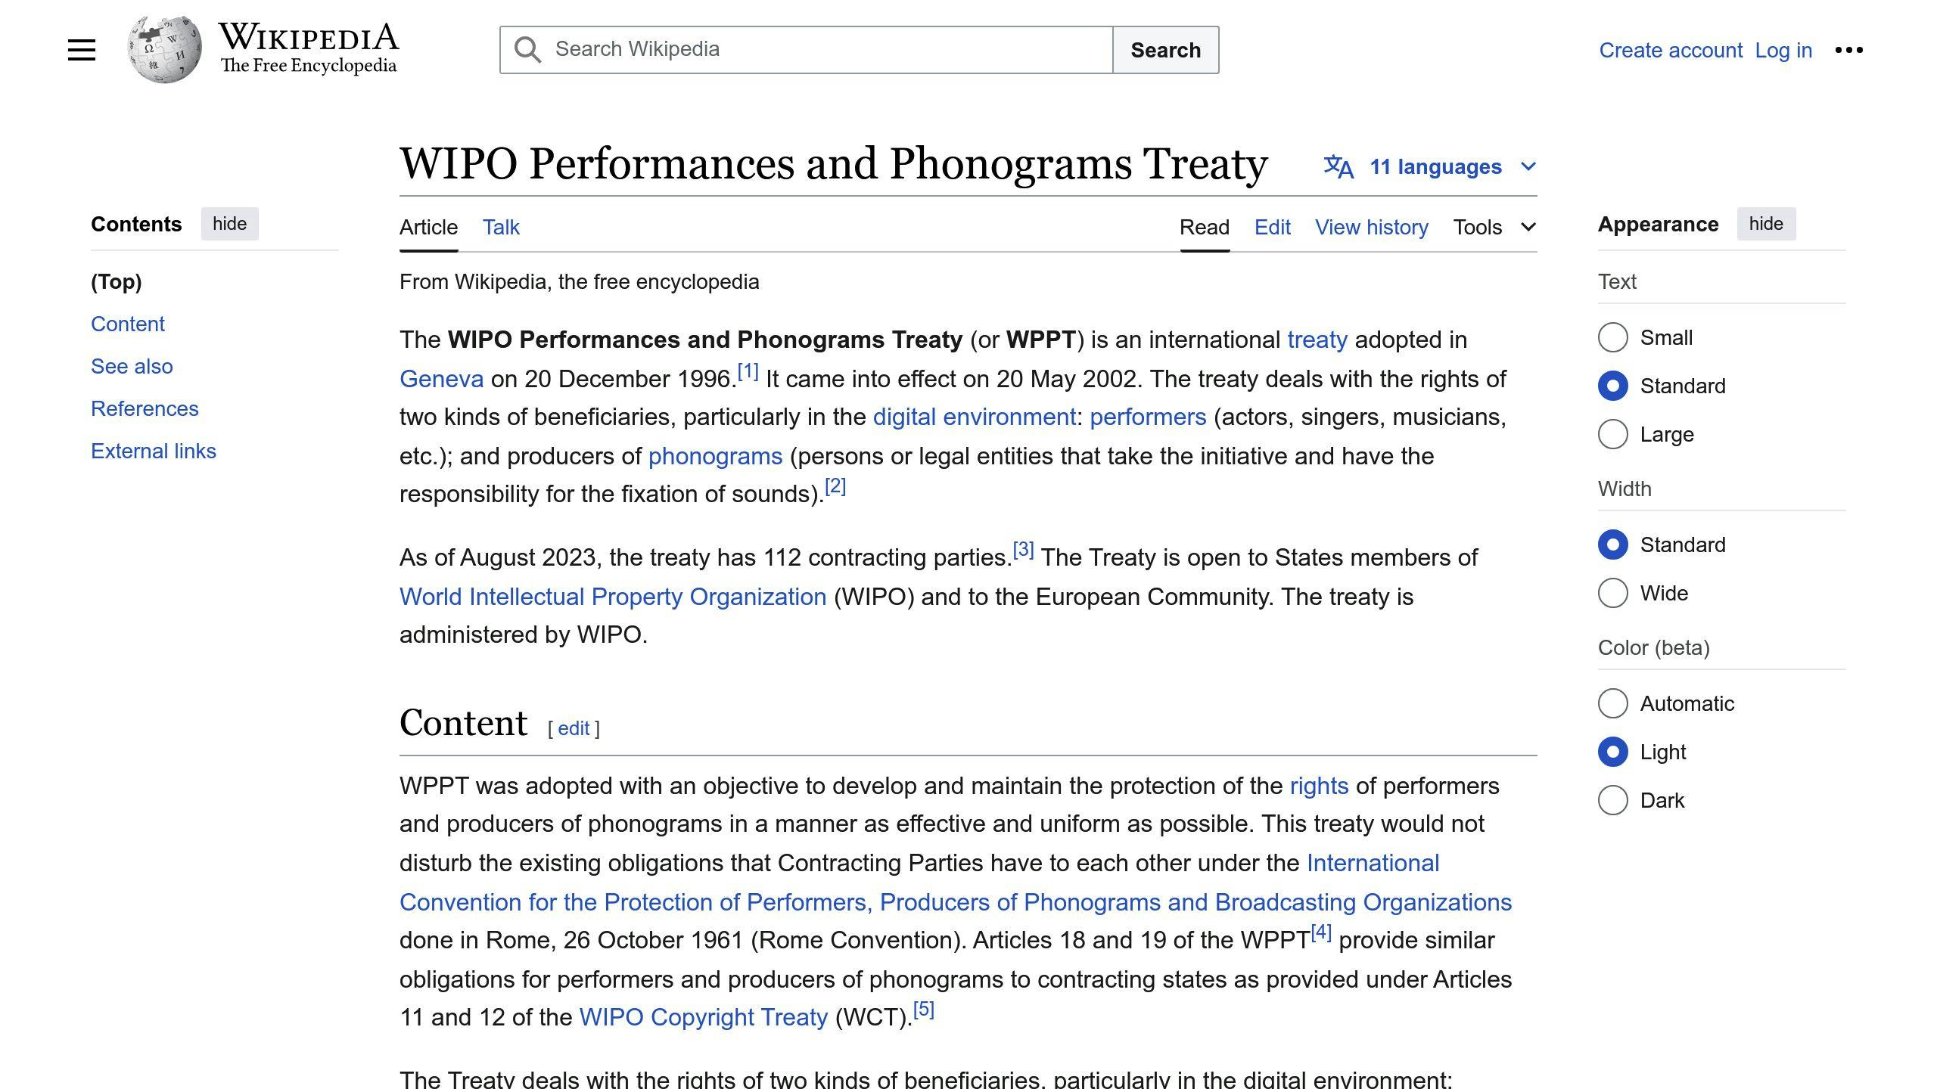
Task: Click citation reference [4]
Action: pyautogui.click(x=1321, y=932)
